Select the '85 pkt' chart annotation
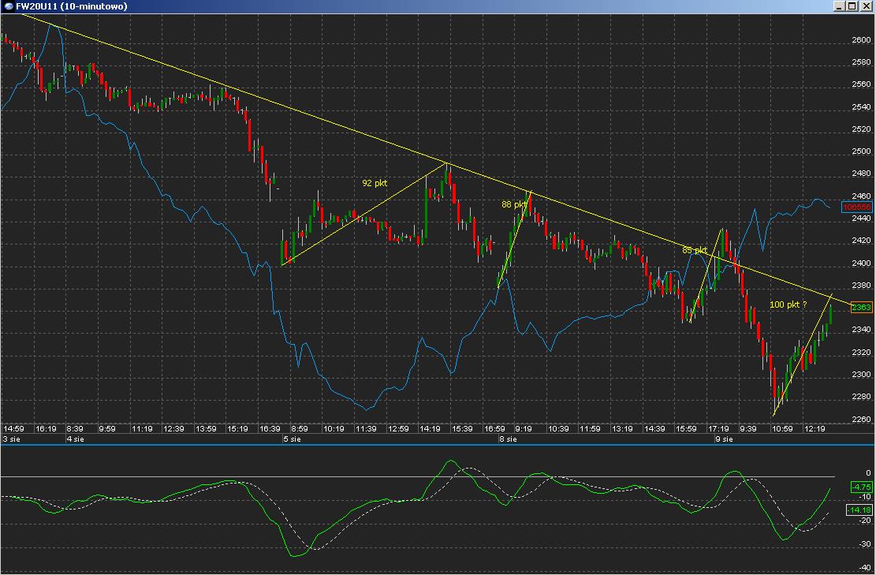 click(x=694, y=250)
